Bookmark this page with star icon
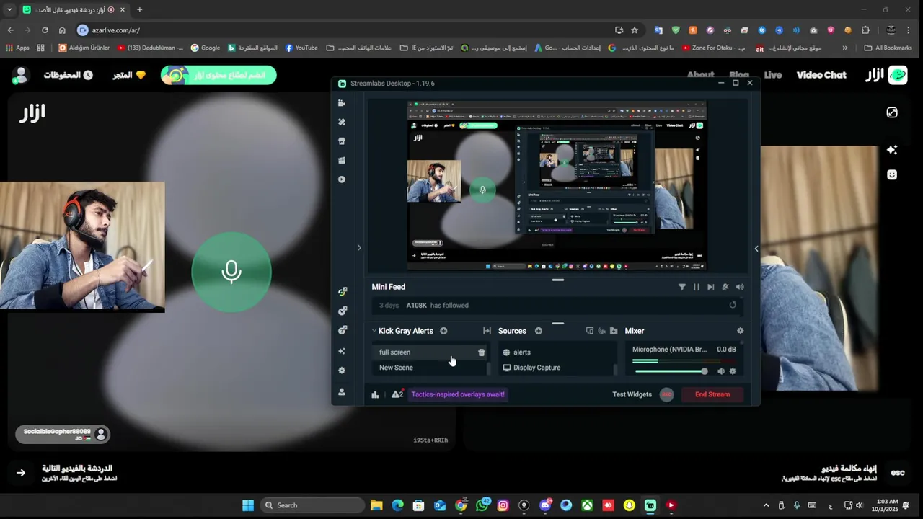Viewport: 923px width, 519px height. click(x=635, y=30)
